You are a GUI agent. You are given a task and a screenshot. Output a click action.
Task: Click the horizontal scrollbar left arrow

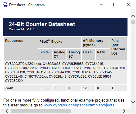7,111
